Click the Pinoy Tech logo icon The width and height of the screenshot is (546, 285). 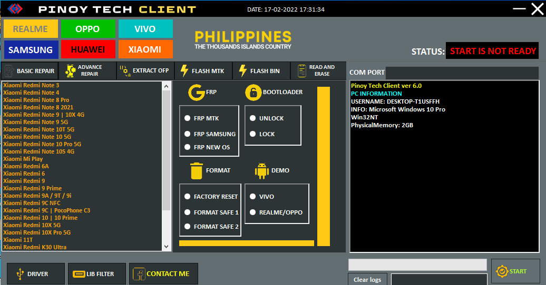point(15,9)
